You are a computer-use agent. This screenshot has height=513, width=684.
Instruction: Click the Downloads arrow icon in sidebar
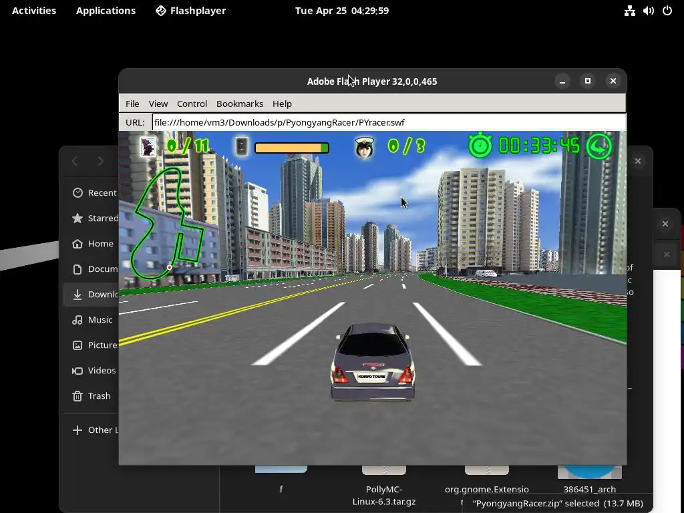tap(77, 295)
